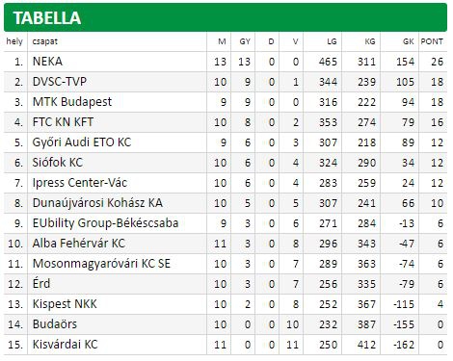Screen dimensions: 453x361
Task: Click the Siófok KC team name
Action: (58, 163)
